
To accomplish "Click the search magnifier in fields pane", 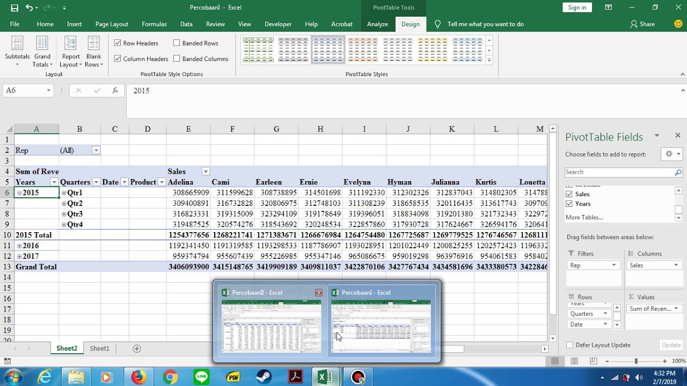I will (x=678, y=172).
